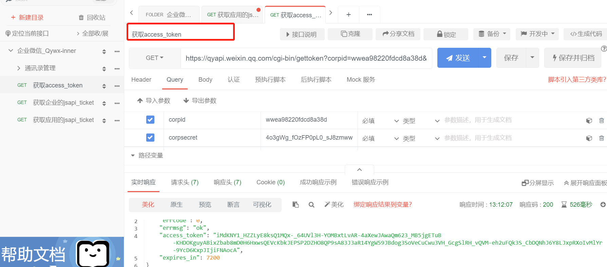Screen dimensions: 607x267
Task: Open the Mock 服务 tab
Action: click(361, 80)
